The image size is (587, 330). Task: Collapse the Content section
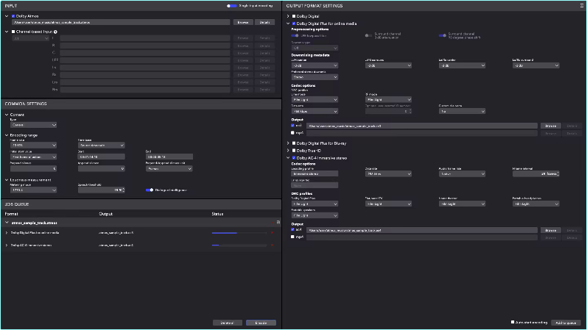pyautogui.click(x=7, y=115)
